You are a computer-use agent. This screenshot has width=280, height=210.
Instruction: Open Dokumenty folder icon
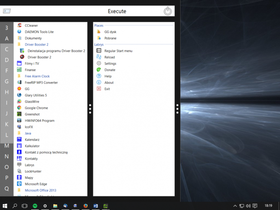pos(19,38)
